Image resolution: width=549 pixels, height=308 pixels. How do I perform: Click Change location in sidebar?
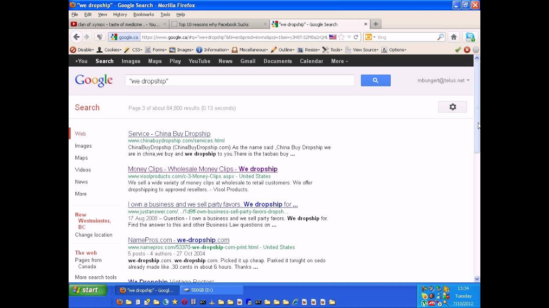click(94, 235)
